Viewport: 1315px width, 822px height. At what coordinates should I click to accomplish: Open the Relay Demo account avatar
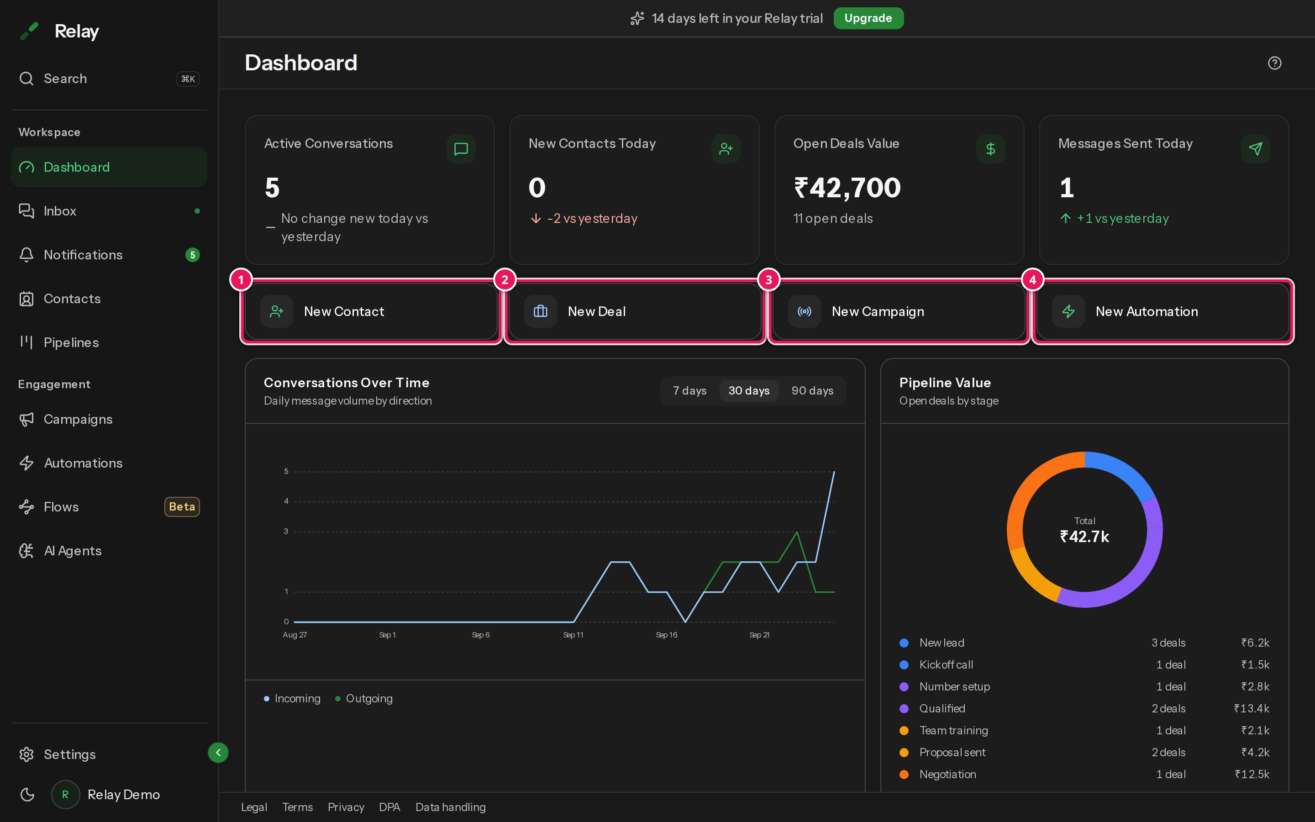tap(65, 795)
